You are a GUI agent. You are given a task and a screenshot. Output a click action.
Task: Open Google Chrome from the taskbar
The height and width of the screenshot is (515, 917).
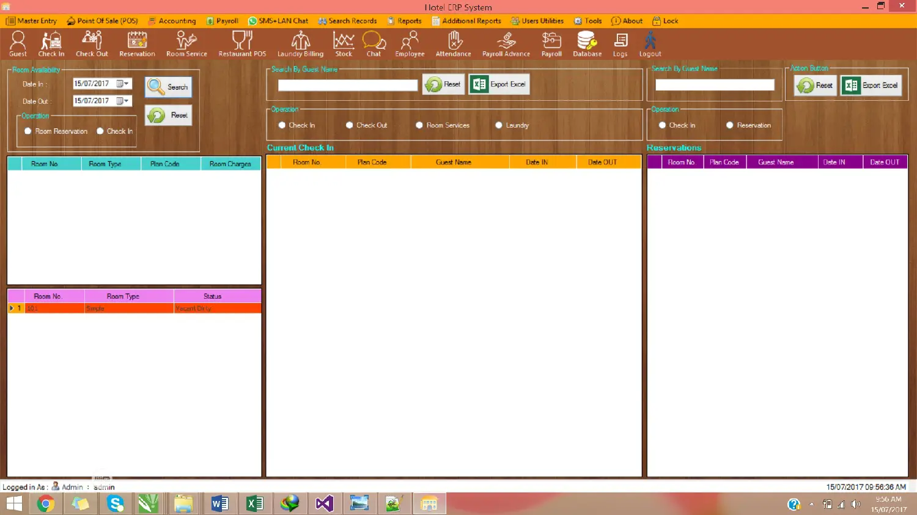(x=46, y=503)
